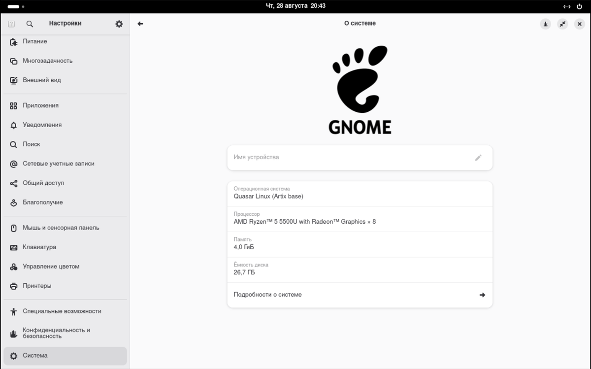The width and height of the screenshot is (591, 369).
Task: Open search with the magnifier icon
Action: [x=29, y=23]
